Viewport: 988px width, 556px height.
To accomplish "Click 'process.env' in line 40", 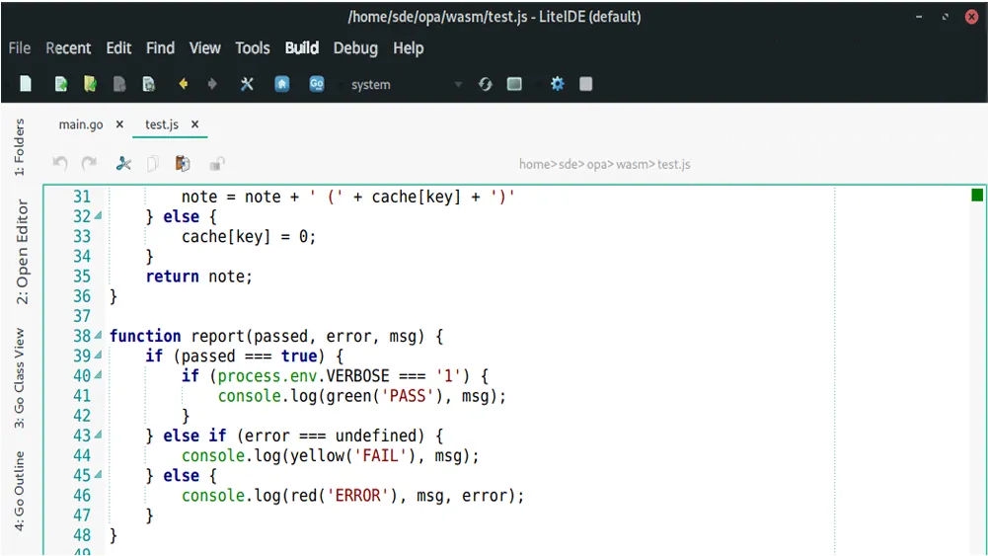I will (x=267, y=376).
